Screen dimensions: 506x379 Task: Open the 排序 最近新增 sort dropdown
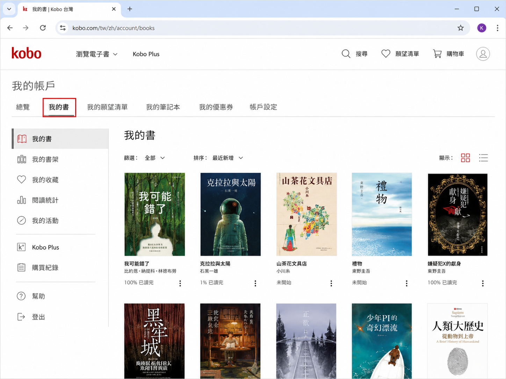click(228, 158)
